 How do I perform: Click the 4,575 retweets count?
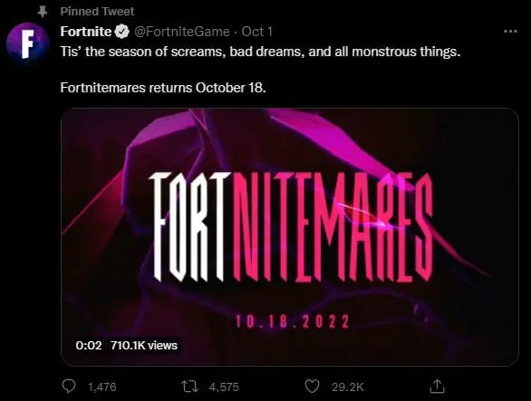224,387
